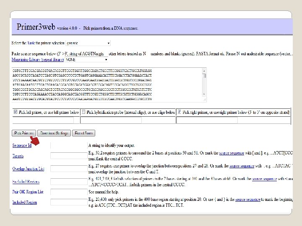Click into the left primer input field
This screenshot has width=302, height=226.
point(43,120)
